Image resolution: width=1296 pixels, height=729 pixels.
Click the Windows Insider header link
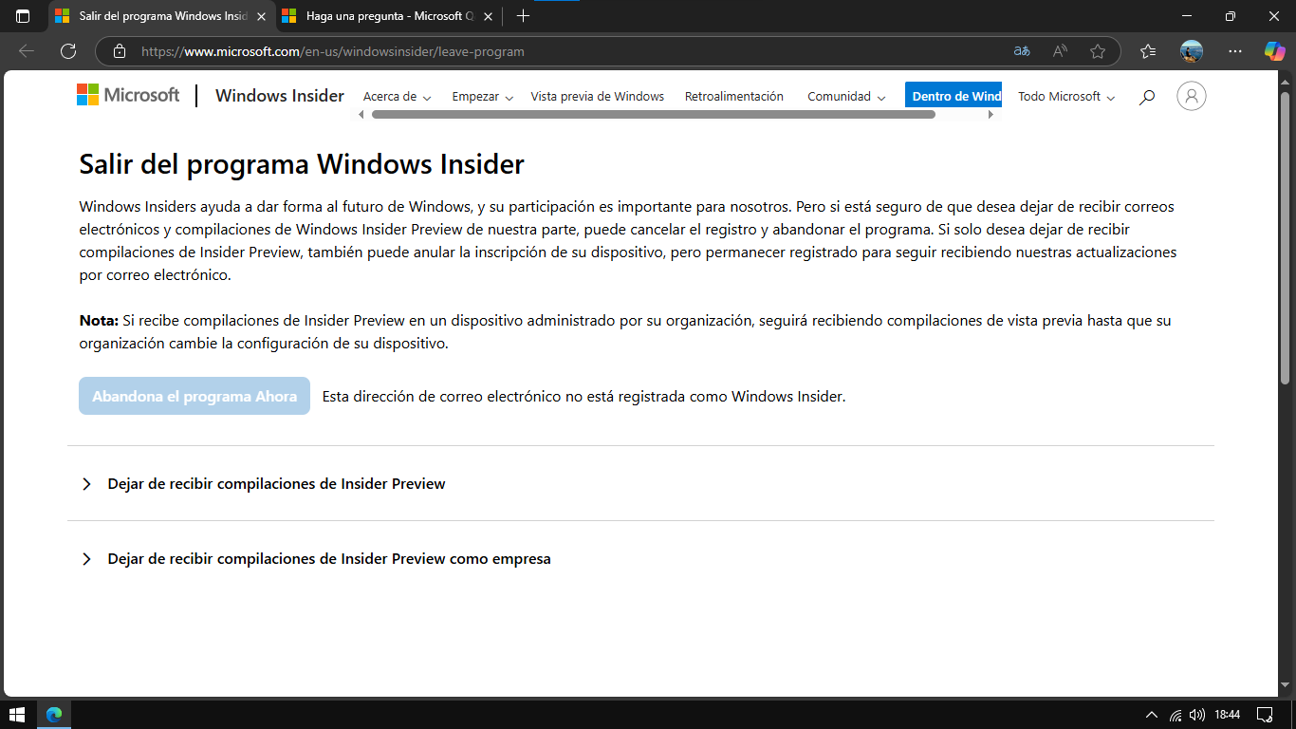click(280, 95)
